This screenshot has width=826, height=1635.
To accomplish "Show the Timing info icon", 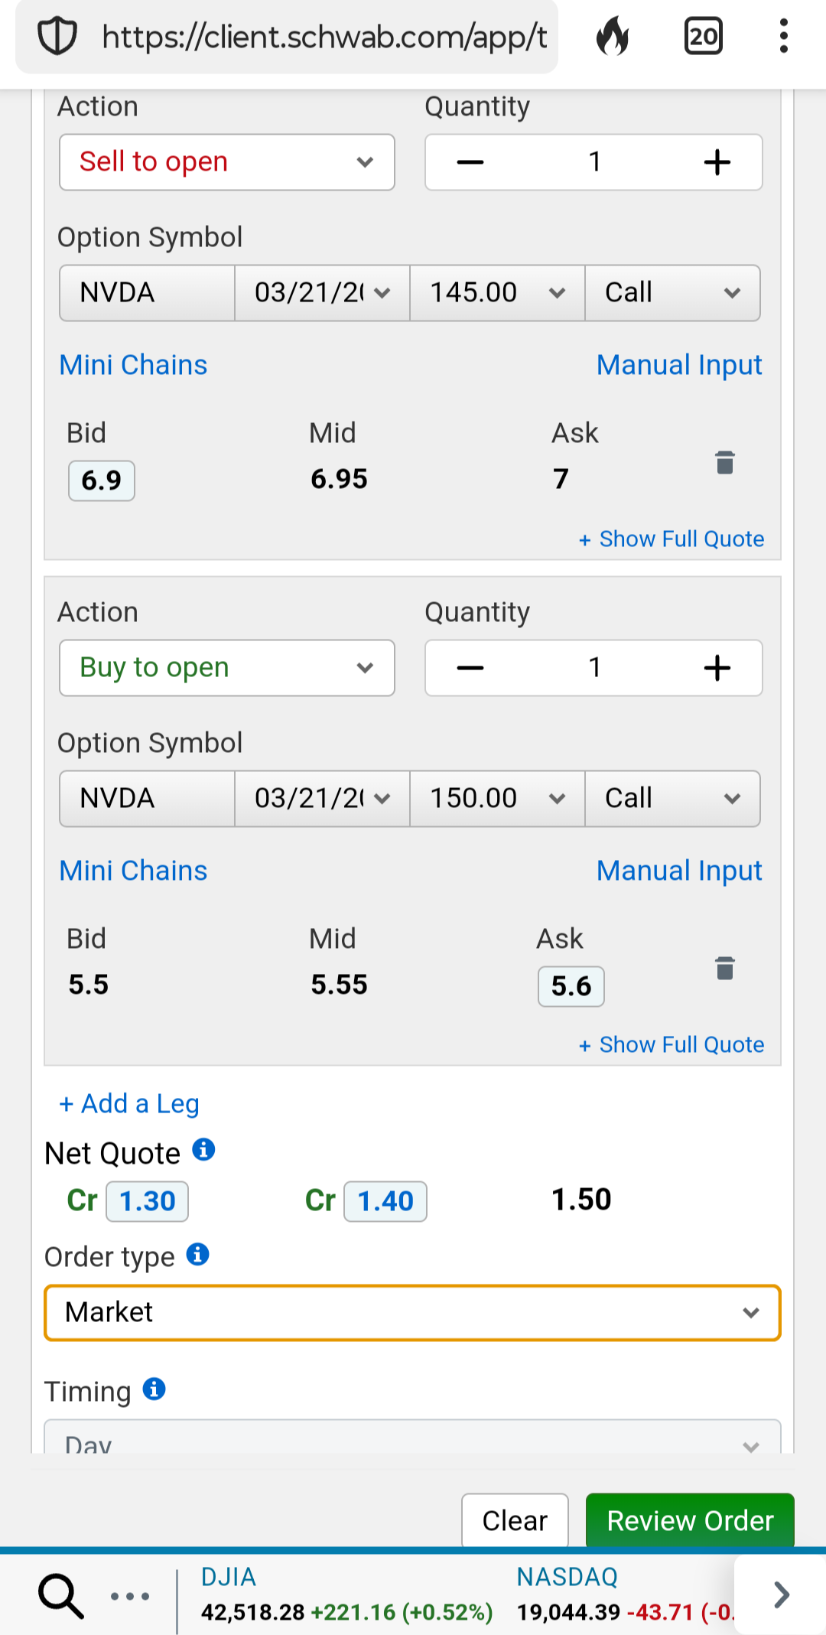I will coord(154,1389).
